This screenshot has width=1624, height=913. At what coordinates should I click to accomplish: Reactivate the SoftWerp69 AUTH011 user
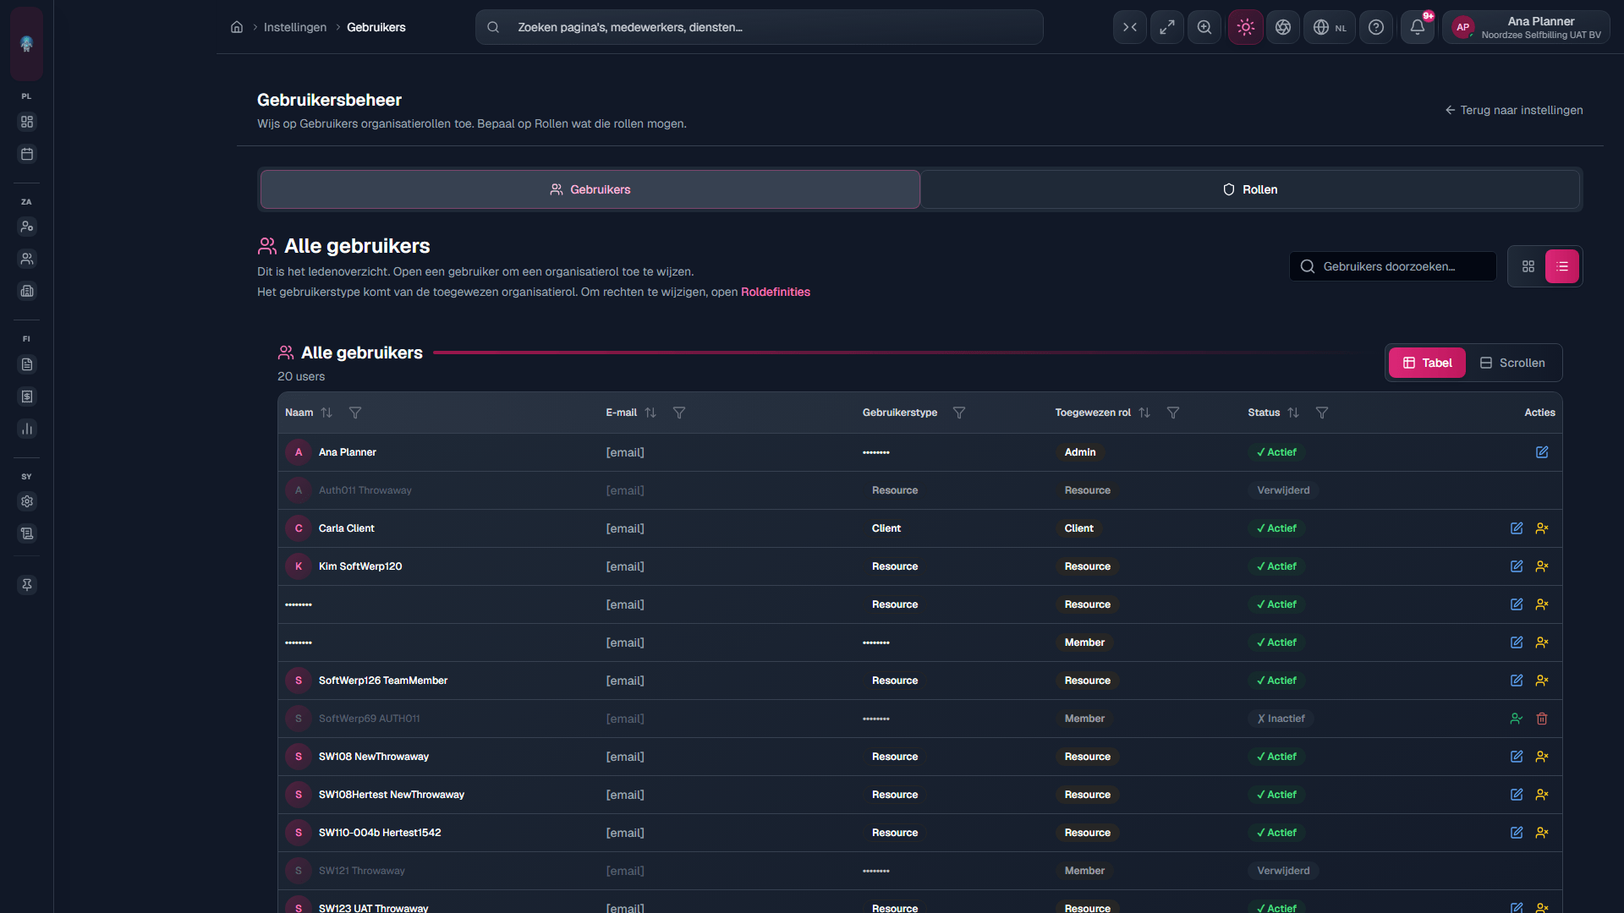1517,719
